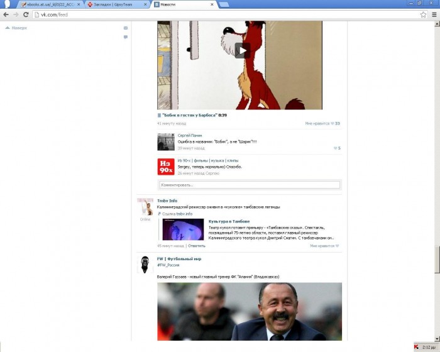Open FW | Футбольный мир community
Viewport: 440px width, 352px height.
coord(179,258)
